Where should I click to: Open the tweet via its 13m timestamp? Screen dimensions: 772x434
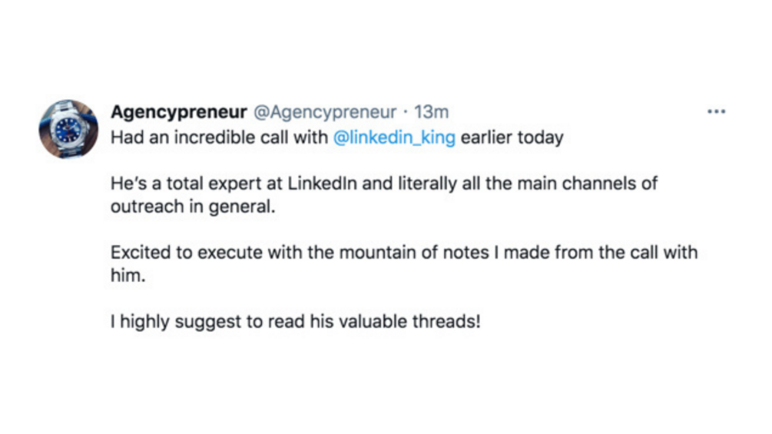[430, 112]
